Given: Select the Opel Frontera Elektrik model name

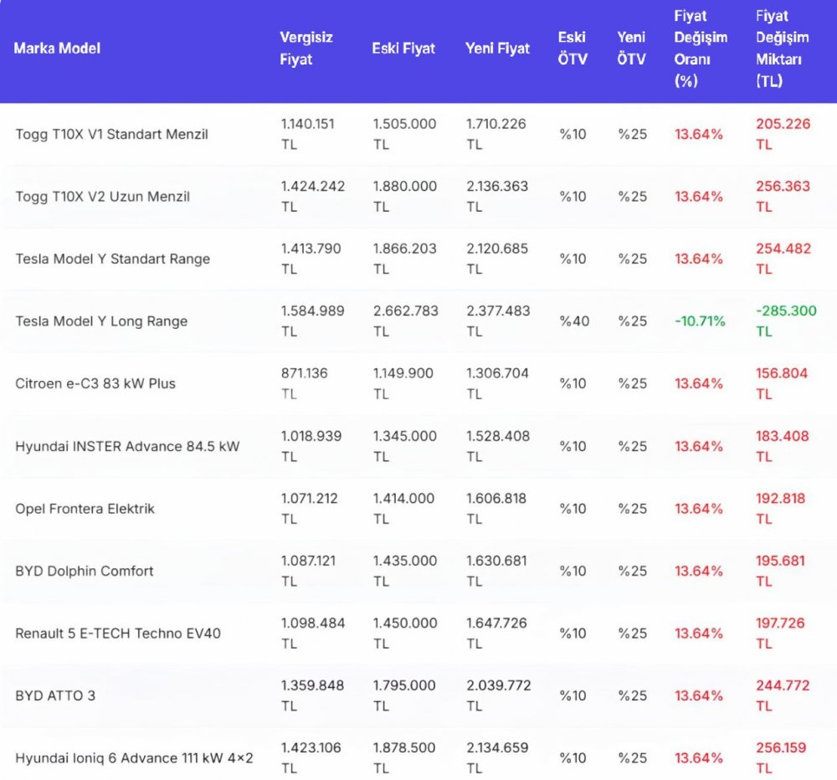Looking at the screenshot, I should click(x=85, y=508).
